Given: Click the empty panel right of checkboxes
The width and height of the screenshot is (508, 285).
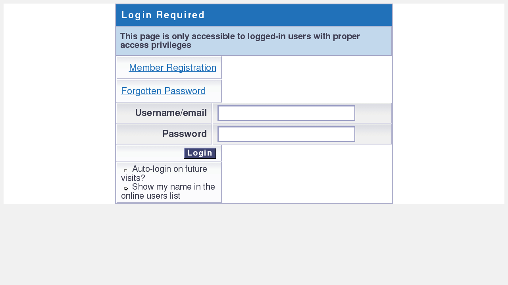Looking at the screenshot, I should coord(307,174).
